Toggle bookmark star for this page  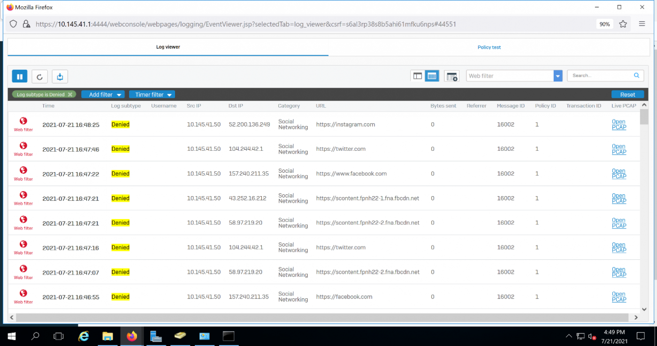[623, 24]
